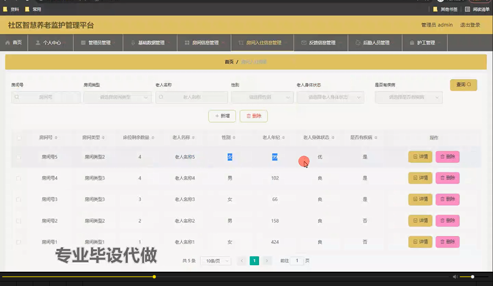This screenshot has height=286, width=493.
Task: Open 基础数据管理 via its database icon
Action: (x=133, y=42)
